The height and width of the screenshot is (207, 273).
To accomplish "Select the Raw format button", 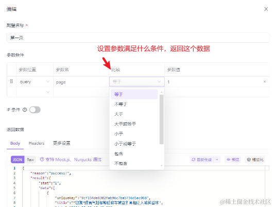I will (30, 160).
